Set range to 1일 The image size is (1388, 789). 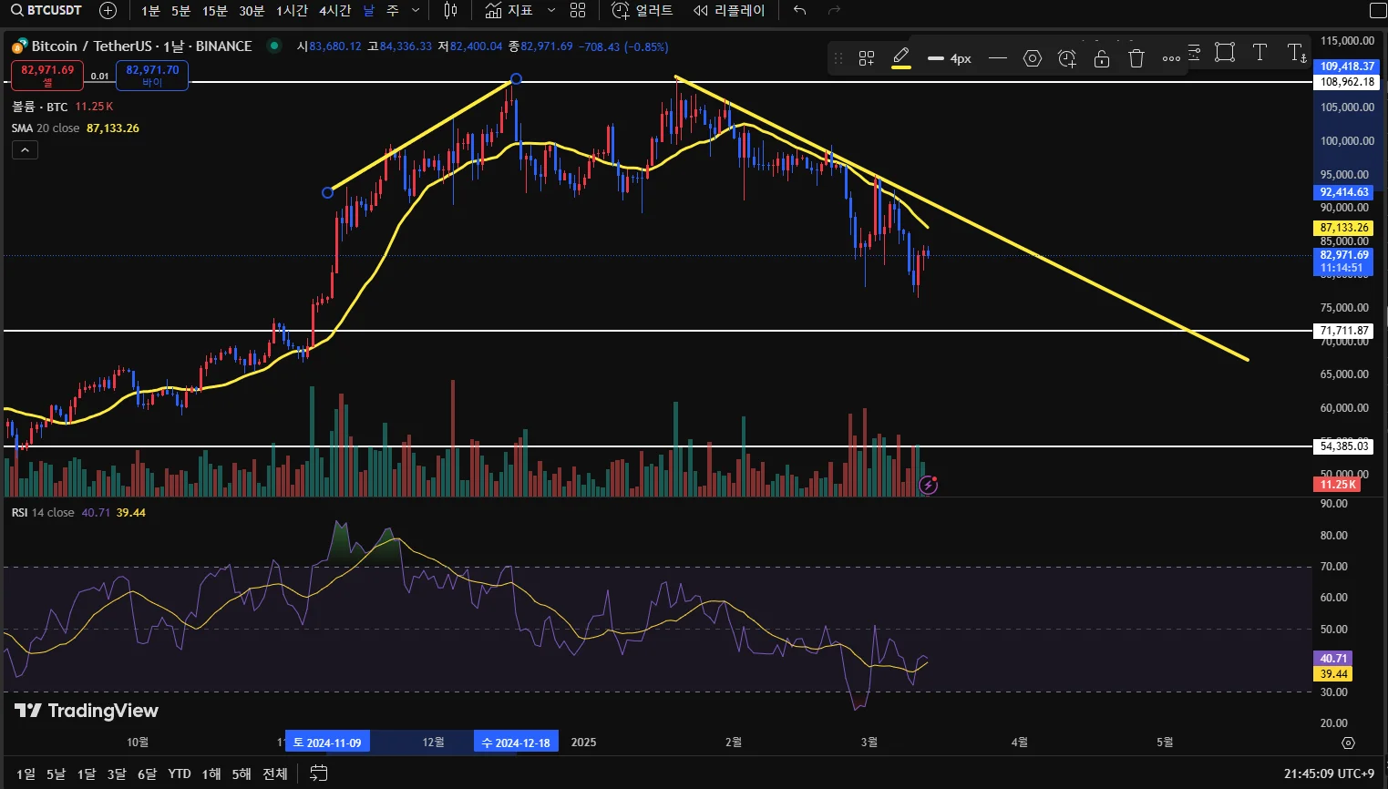click(26, 774)
